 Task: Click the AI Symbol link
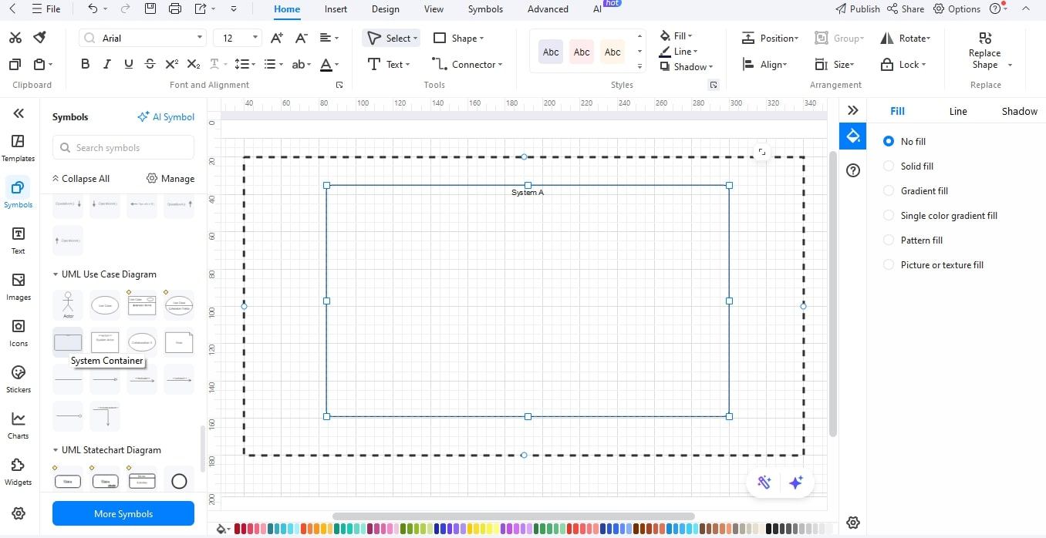[166, 117]
